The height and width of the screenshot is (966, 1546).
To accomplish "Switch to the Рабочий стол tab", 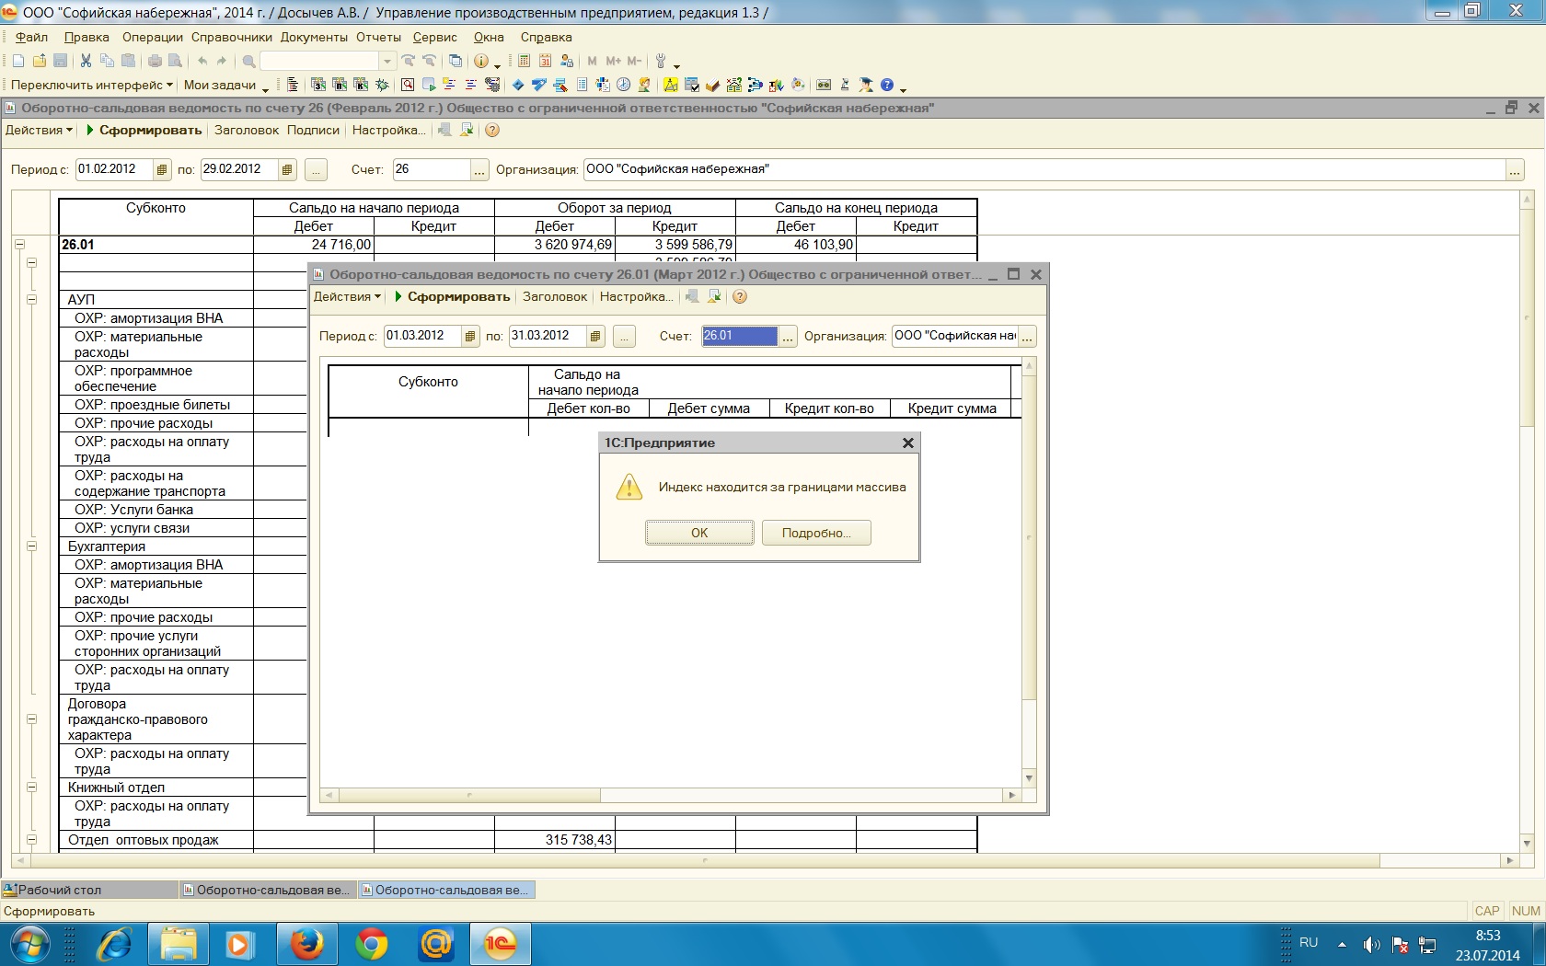I will tap(88, 890).
